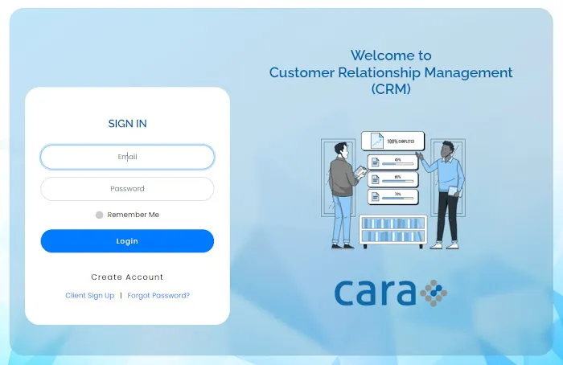Click the SIGN IN heading
Screen dimensions: 563x365
(x=127, y=124)
